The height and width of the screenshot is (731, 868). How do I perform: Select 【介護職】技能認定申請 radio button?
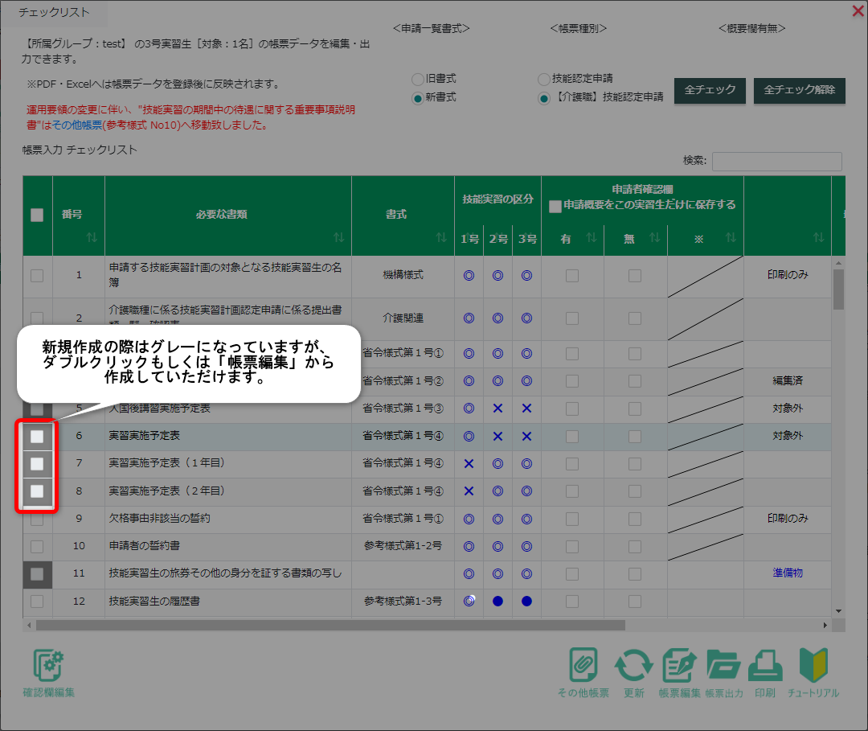coord(544,98)
